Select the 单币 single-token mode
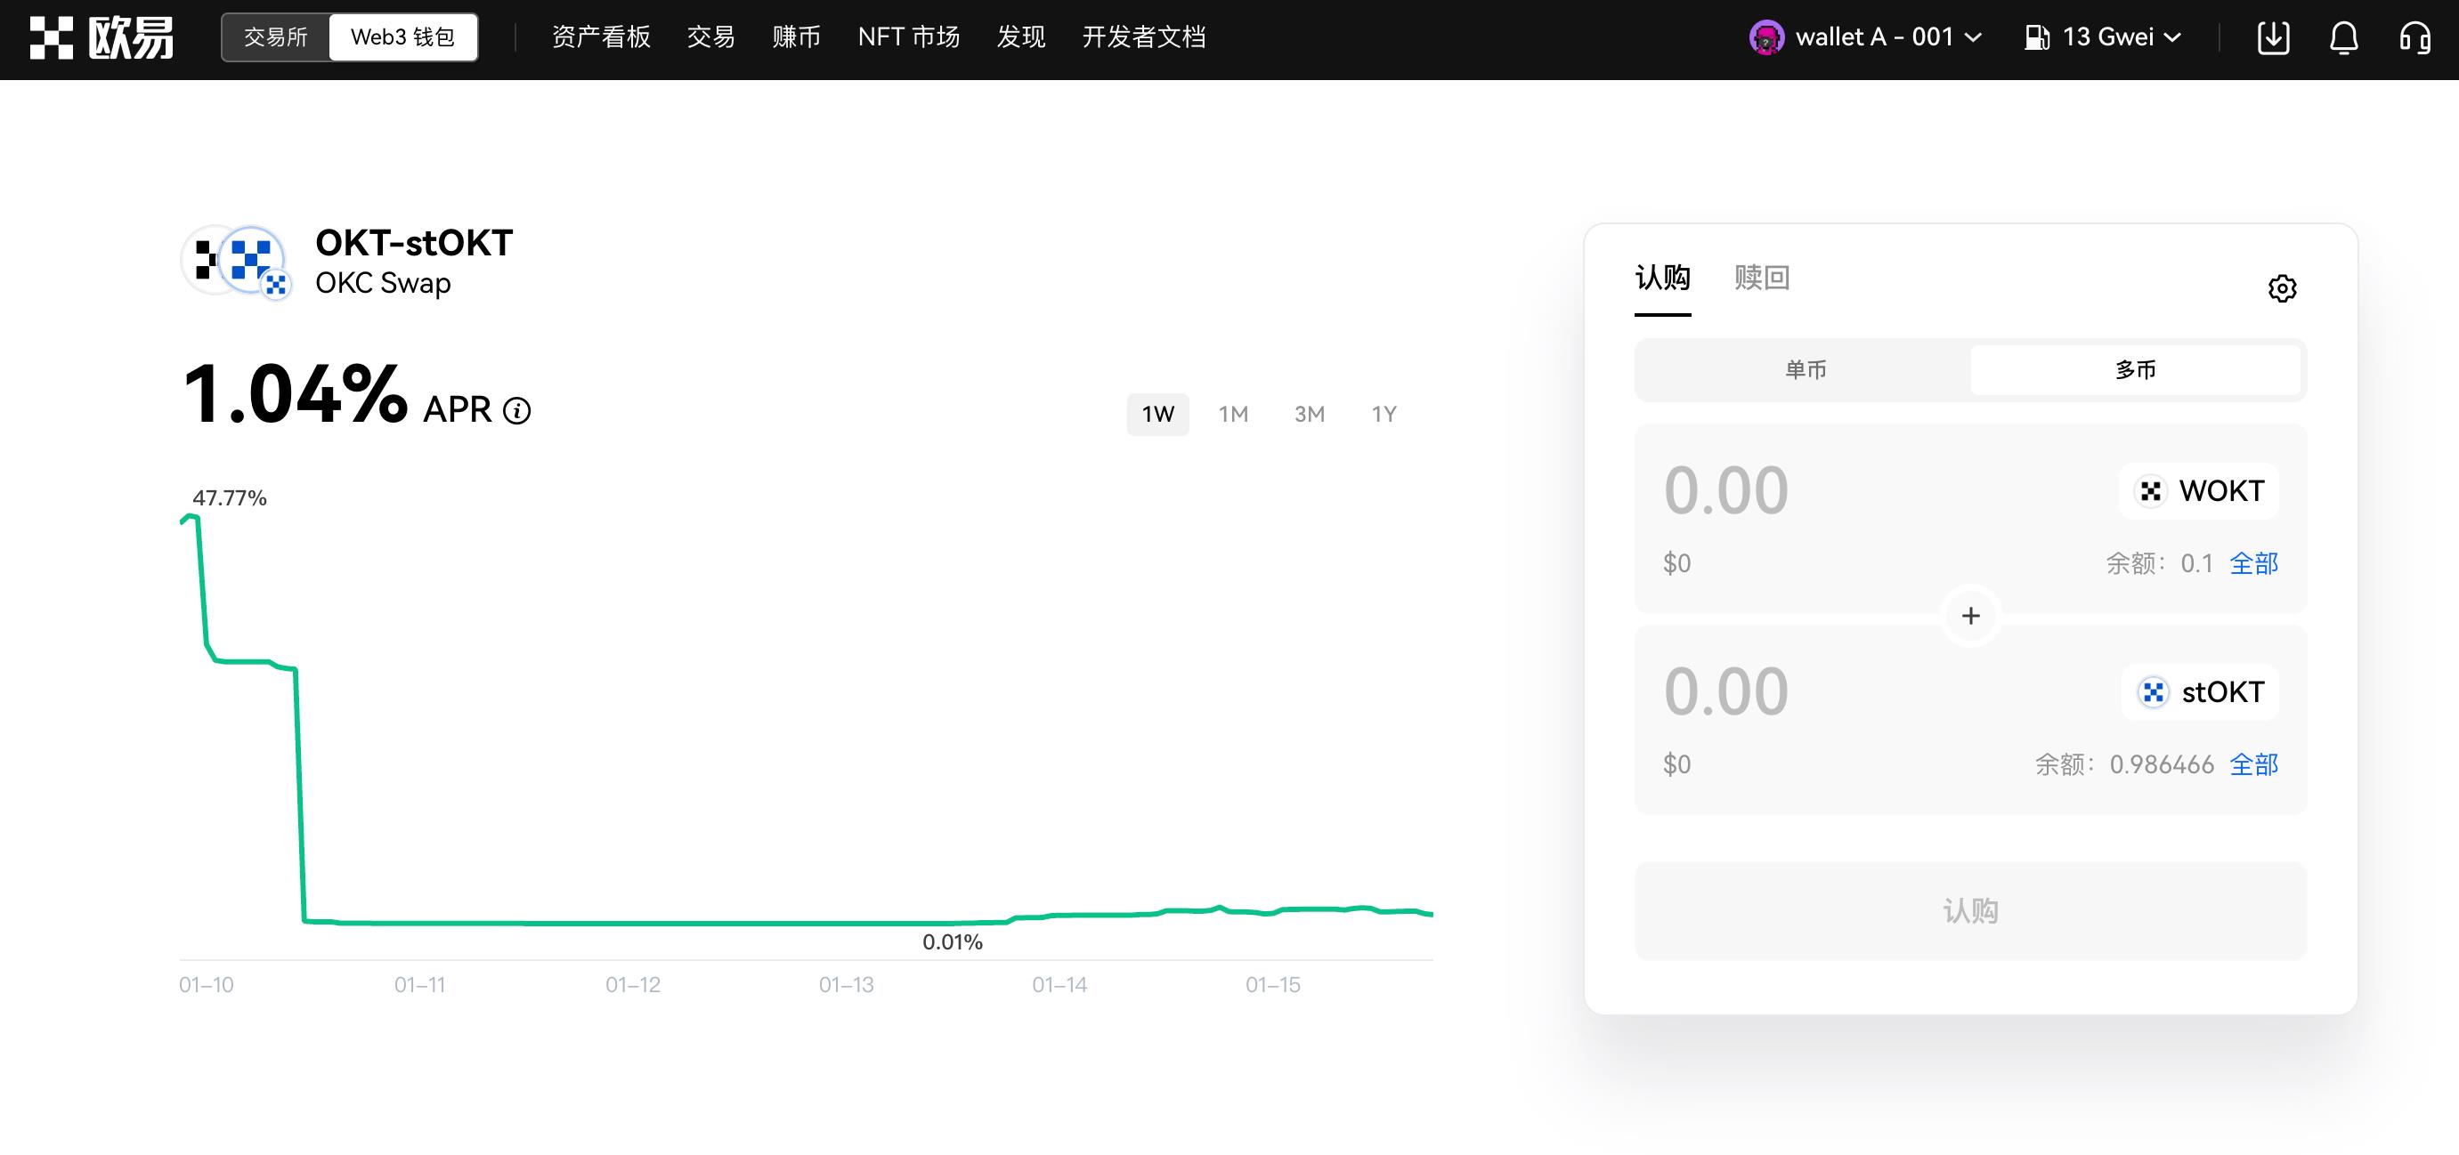The image size is (2459, 1155). (x=1807, y=370)
